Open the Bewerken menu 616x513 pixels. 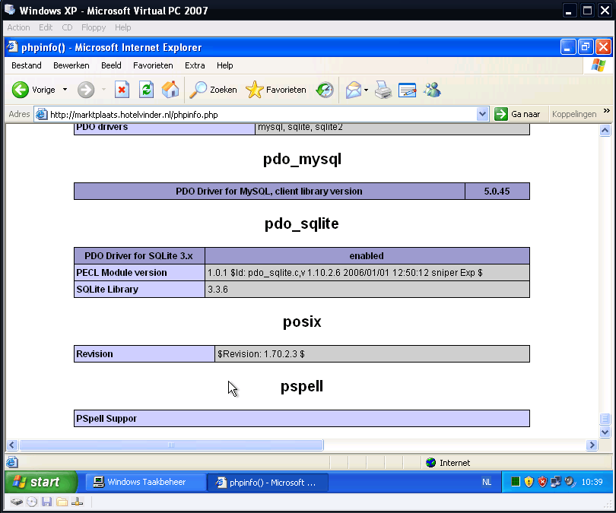pos(71,65)
